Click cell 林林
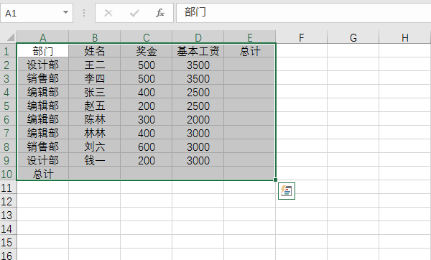This screenshot has height=260, width=431. tap(94, 132)
